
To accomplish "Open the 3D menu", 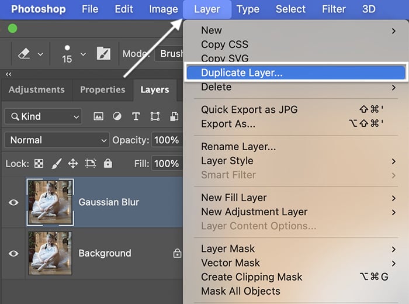I will pos(369,9).
